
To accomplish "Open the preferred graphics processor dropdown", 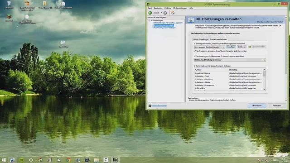I will (230, 60).
